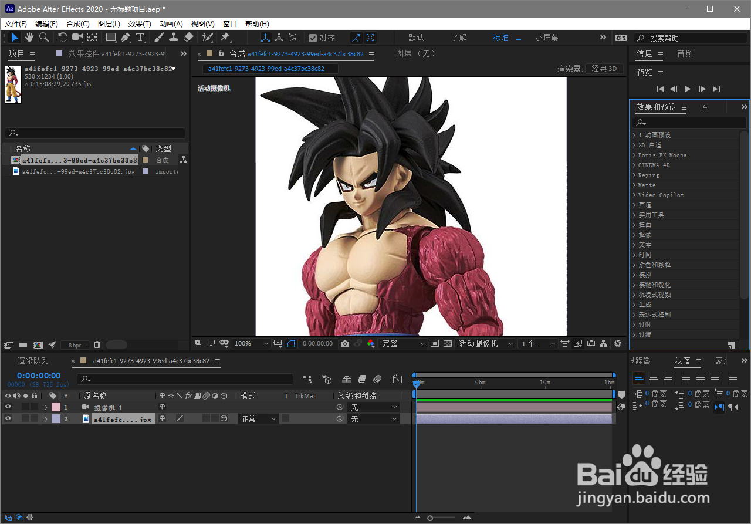Select the Rotation tool
This screenshot has width=751, height=524.
click(62, 38)
